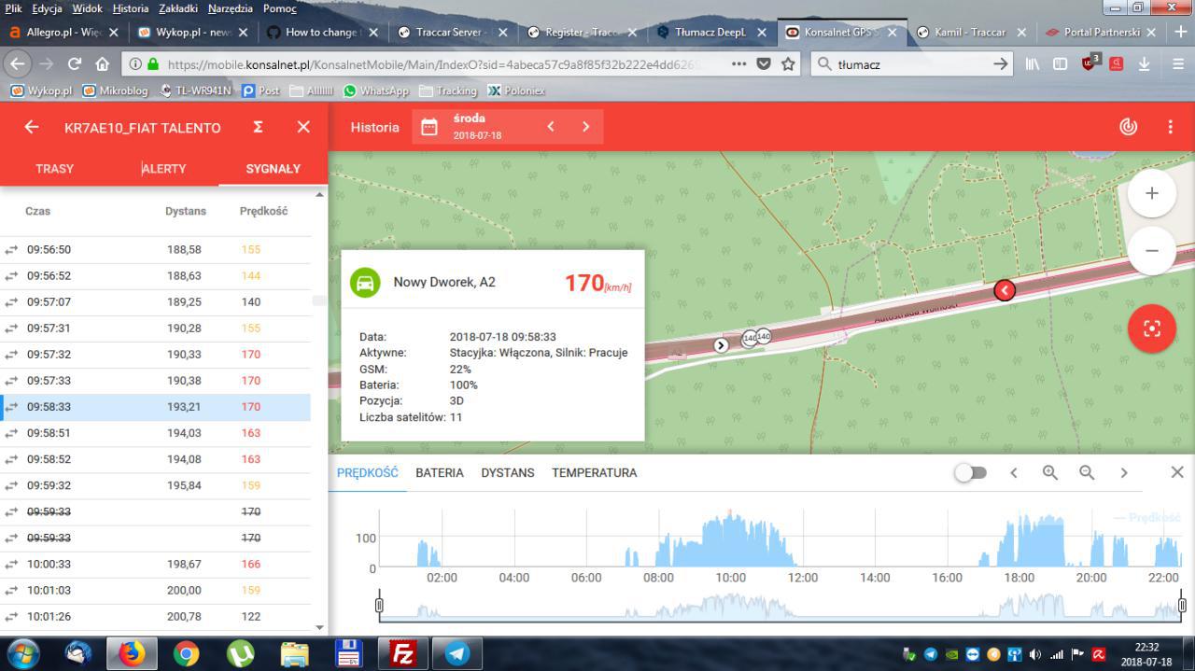Open the Narzędzia menu in Firefox

pos(230,8)
